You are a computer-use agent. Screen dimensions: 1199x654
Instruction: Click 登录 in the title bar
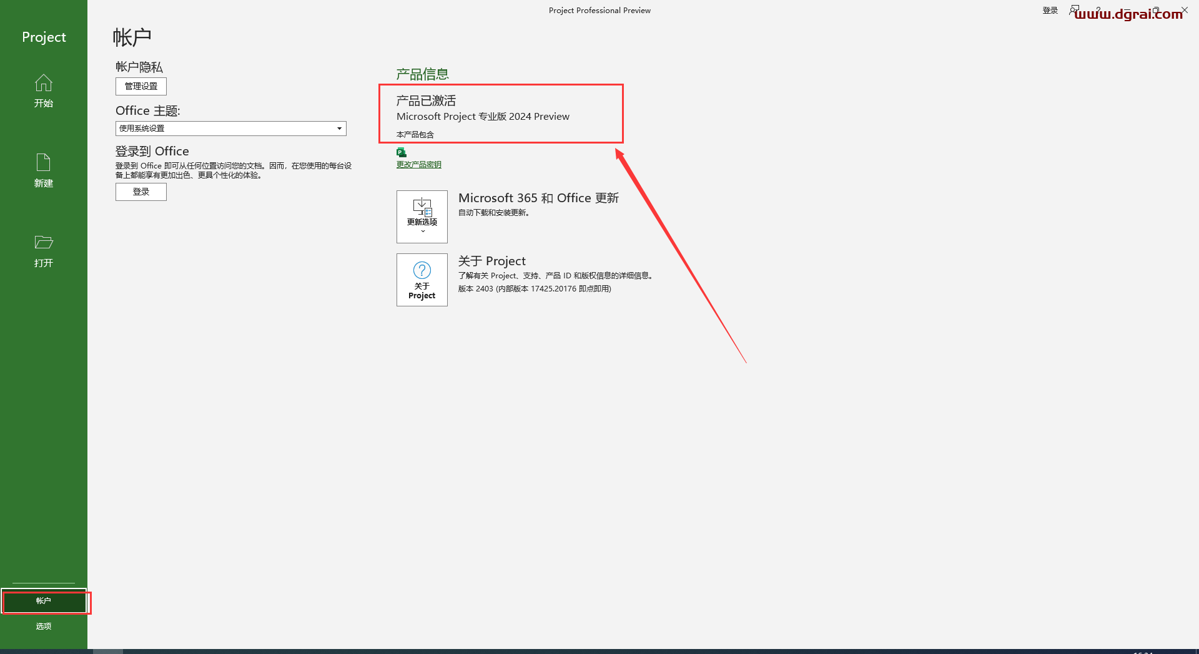coord(1050,11)
